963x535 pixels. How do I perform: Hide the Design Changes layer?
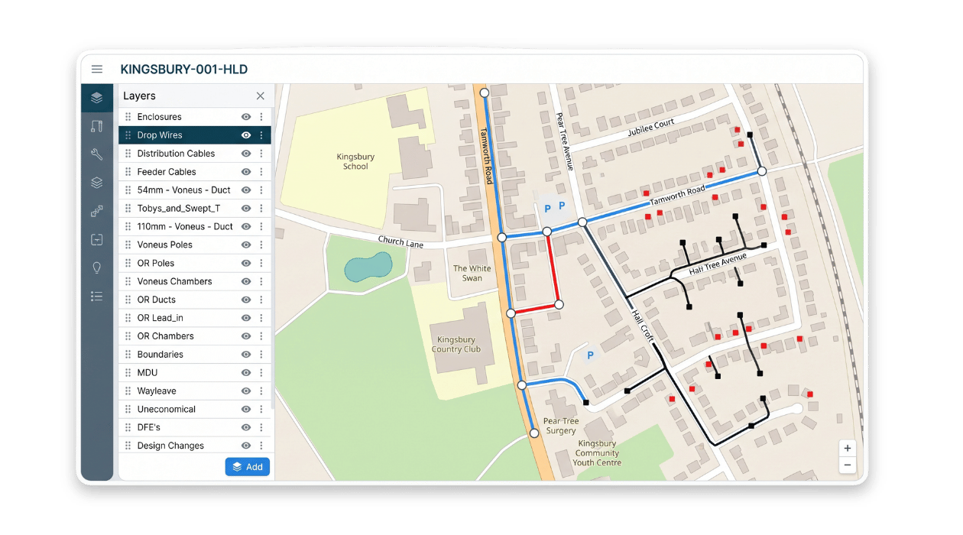[x=246, y=446]
